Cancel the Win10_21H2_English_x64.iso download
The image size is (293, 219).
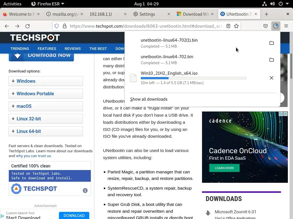click(272, 78)
